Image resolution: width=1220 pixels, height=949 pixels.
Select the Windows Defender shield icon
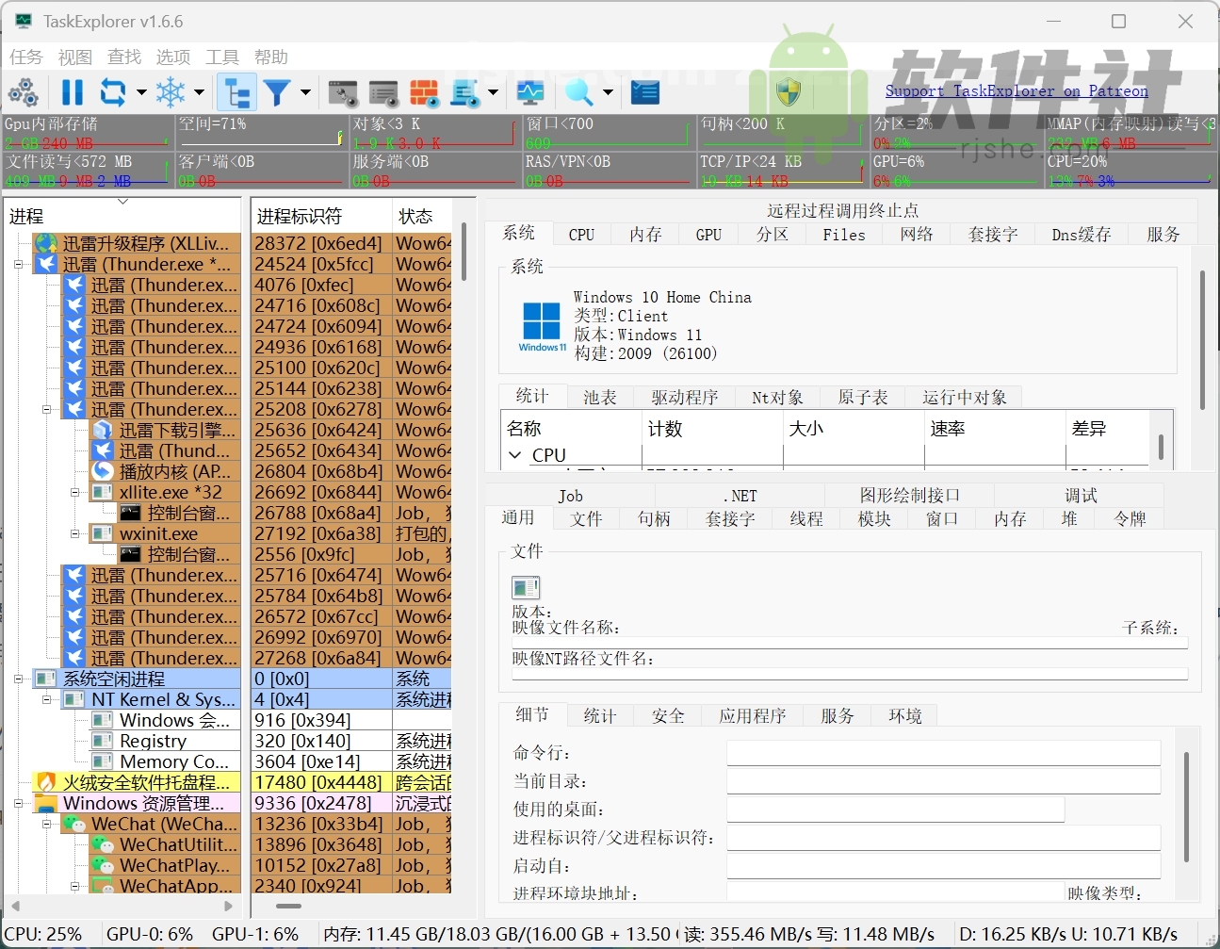coord(789,91)
